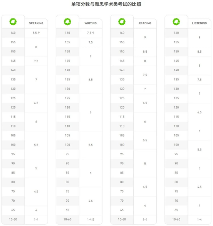Click score 145 in the WRITING table
213x226 pixels.
[x=67, y=61]
